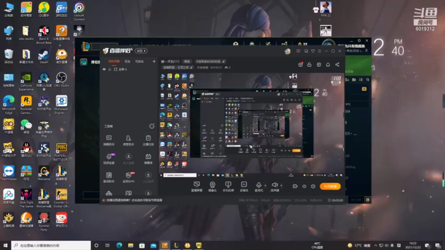445x250 pixels.
Task: Open Steam shortcut on the desktop
Action: (44, 57)
